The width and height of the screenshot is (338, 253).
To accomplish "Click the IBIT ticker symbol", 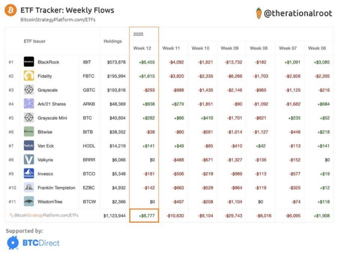I will click(87, 62).
